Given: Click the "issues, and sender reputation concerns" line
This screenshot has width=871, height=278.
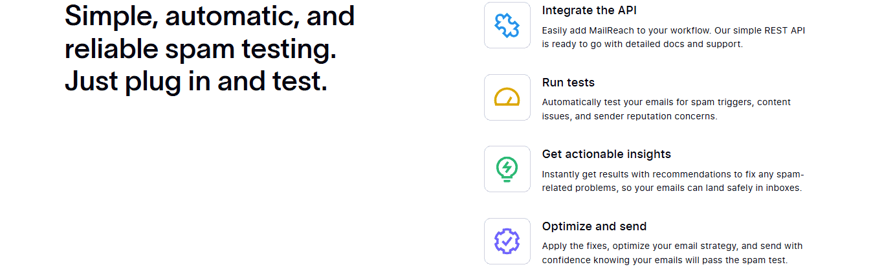Looking at the screenshot, I should [x=630, y=116].
